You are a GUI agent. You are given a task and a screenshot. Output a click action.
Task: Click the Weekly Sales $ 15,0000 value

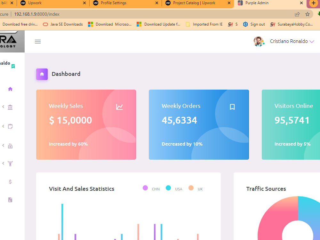(x=70, y=120)
